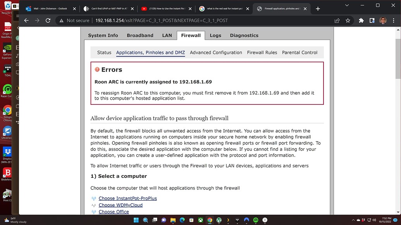
Task: Close the YouTube Instant Pot tab
Action: pos(190,9)
